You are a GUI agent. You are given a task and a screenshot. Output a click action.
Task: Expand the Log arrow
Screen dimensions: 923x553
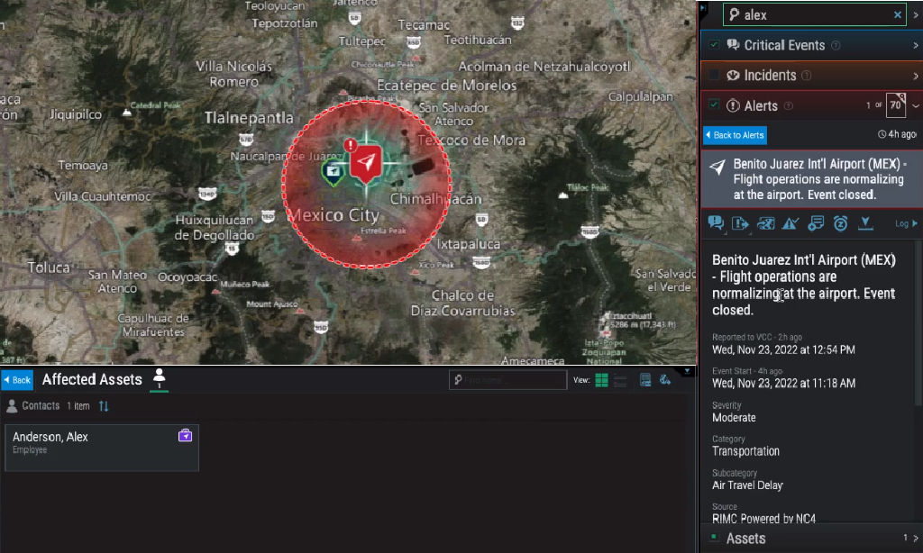[x=914, y=223]
